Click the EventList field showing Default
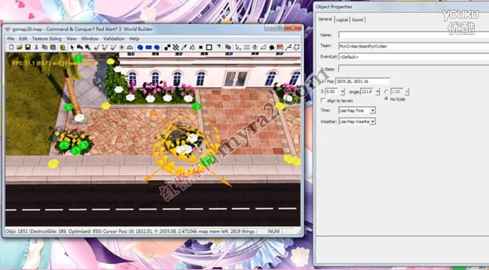This screenshot has width=489, height=270. pyautogui.click(x=414, y=57)
